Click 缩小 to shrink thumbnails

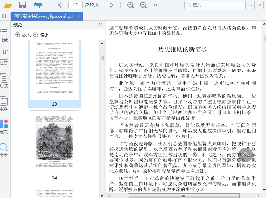pyautogui.click(x=40, y=35)
